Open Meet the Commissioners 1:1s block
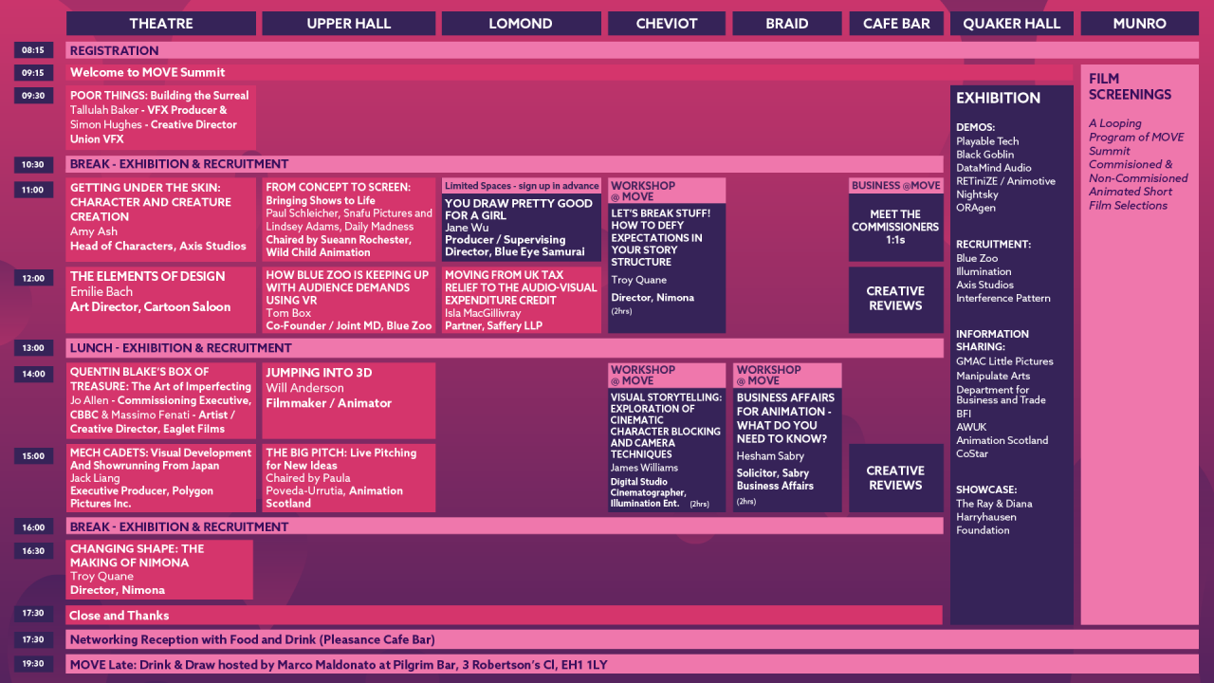Screen dimensions: 1214x683 [896, 228]
